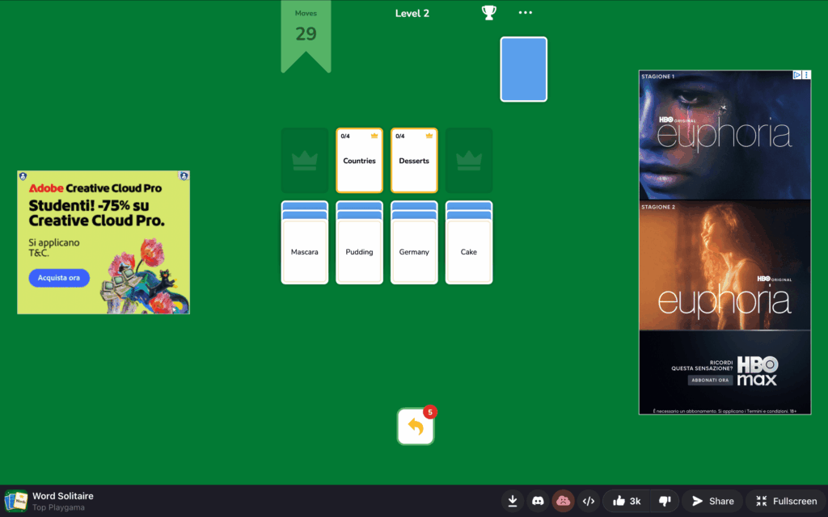Click the leftmost empty crown slot
The width and height of the screenshot is (828, 517).
tap(305, 160)
